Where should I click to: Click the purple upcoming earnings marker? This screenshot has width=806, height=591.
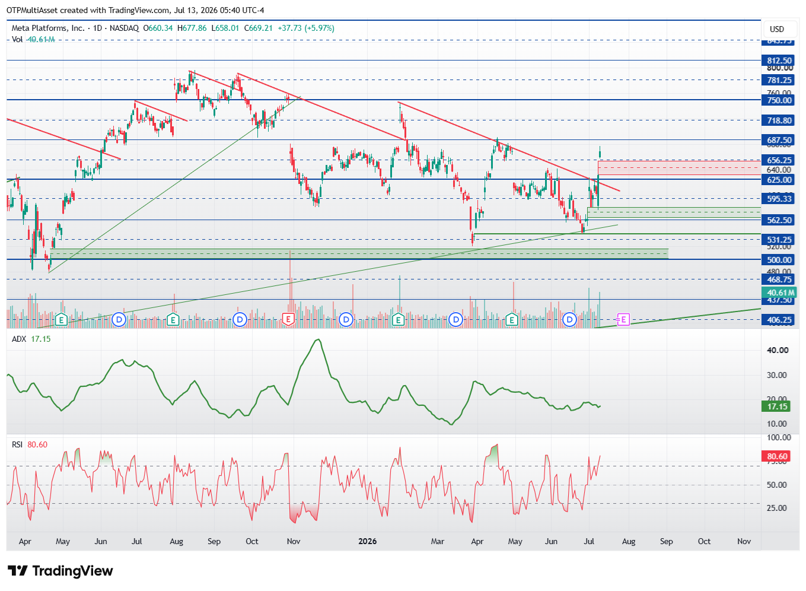[623, 320]
